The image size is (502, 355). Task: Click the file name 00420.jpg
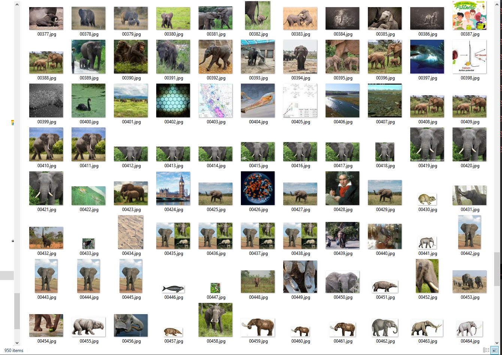pyautogui.click(x=470, y=166)
